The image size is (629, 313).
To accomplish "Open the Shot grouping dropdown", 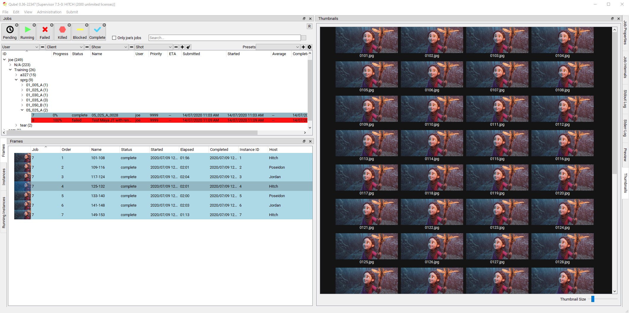I will click(x=153, y=47).
